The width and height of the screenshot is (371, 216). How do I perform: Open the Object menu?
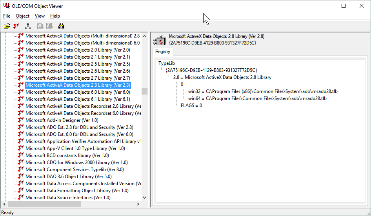[22, 16]
